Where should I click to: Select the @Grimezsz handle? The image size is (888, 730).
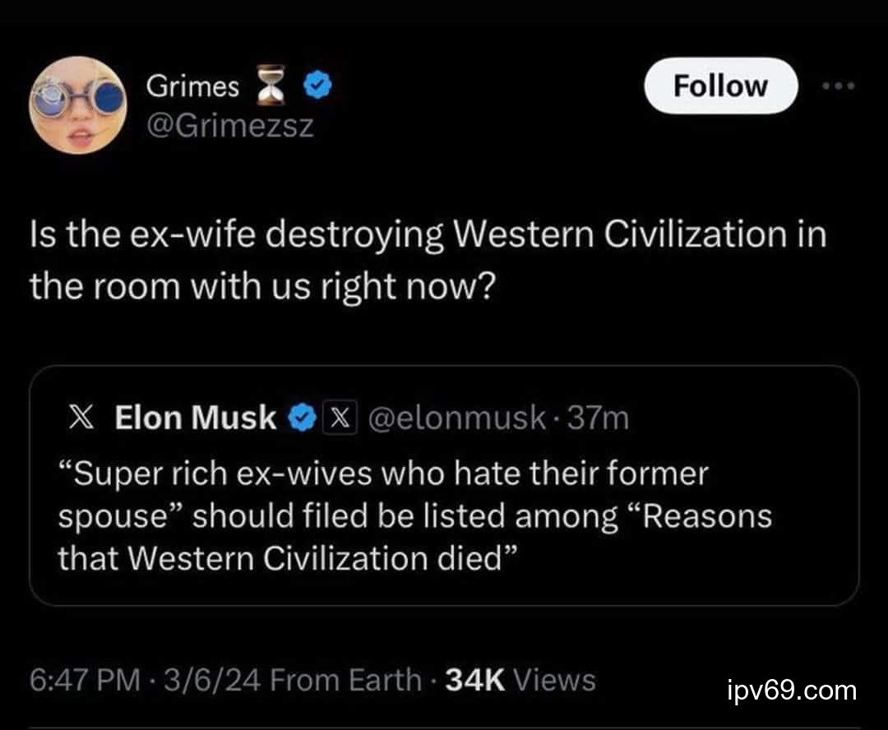click(229, 126)
